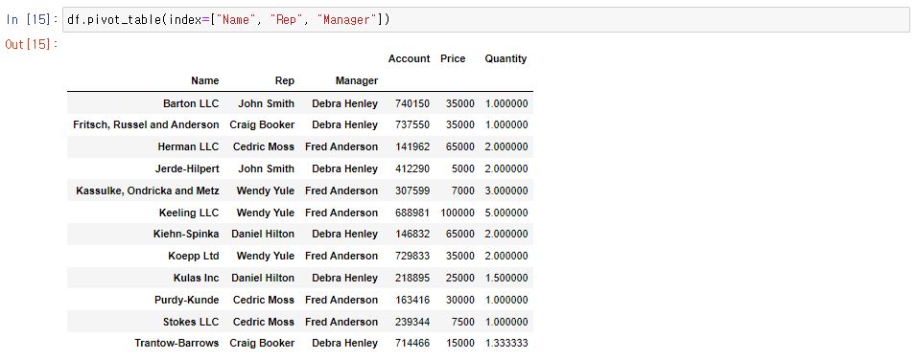The image size is (917, 359).
Task: Click the Name index header
Action: 204,80
